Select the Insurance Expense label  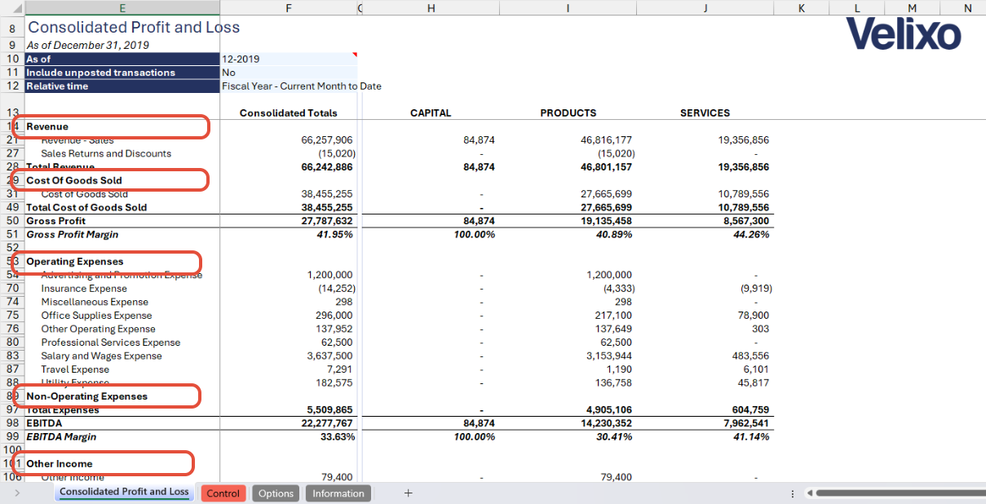tap(84, 289)
